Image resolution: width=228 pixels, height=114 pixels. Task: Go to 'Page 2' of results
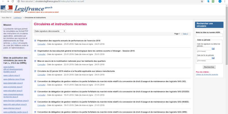[185, 34]
